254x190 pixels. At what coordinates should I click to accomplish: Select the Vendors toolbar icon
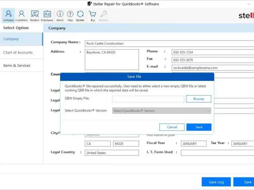[x=34, y=16]
